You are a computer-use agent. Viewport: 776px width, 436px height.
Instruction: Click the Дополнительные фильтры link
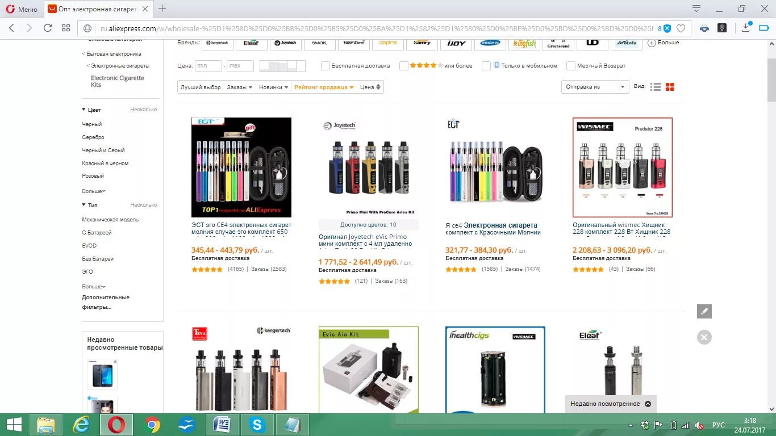(106, 302)
